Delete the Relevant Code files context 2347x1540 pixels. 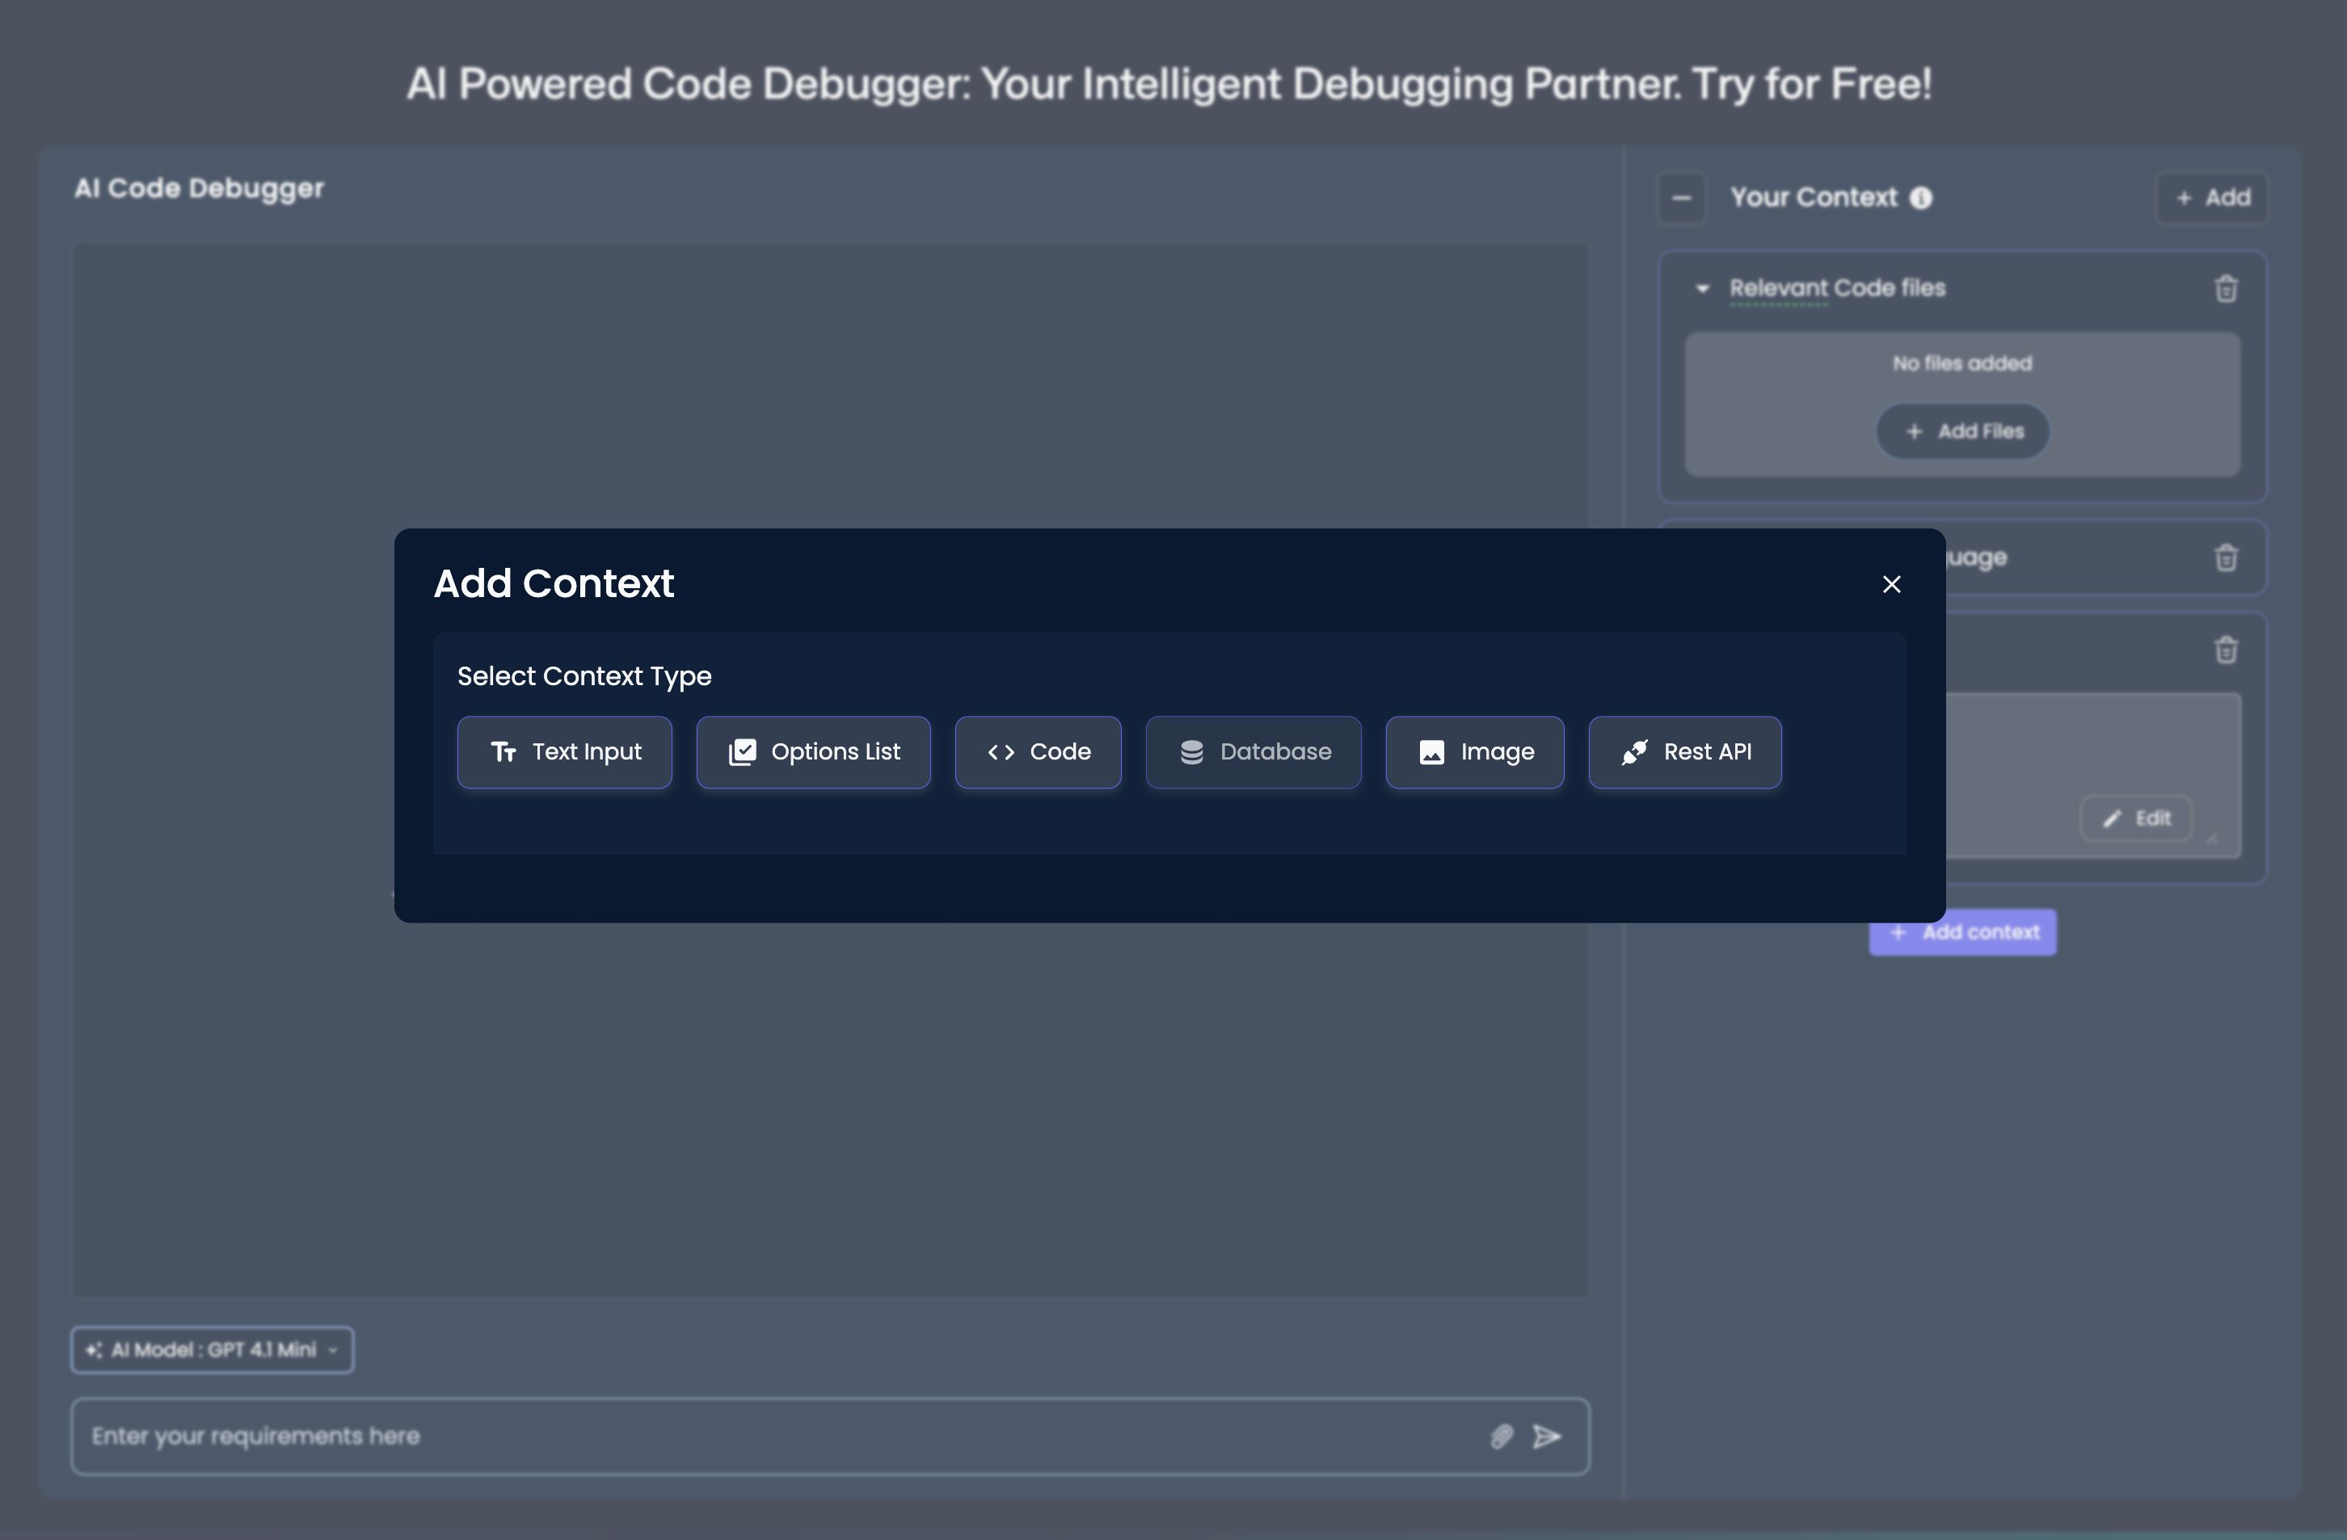tap(2226, 289)
